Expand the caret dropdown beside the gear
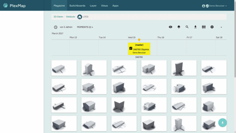This screenshot has width=236, height=133. (x=221, y=27)
